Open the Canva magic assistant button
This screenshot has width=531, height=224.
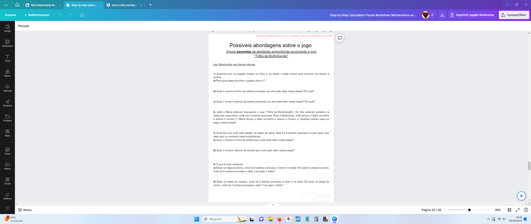[521, 196]
